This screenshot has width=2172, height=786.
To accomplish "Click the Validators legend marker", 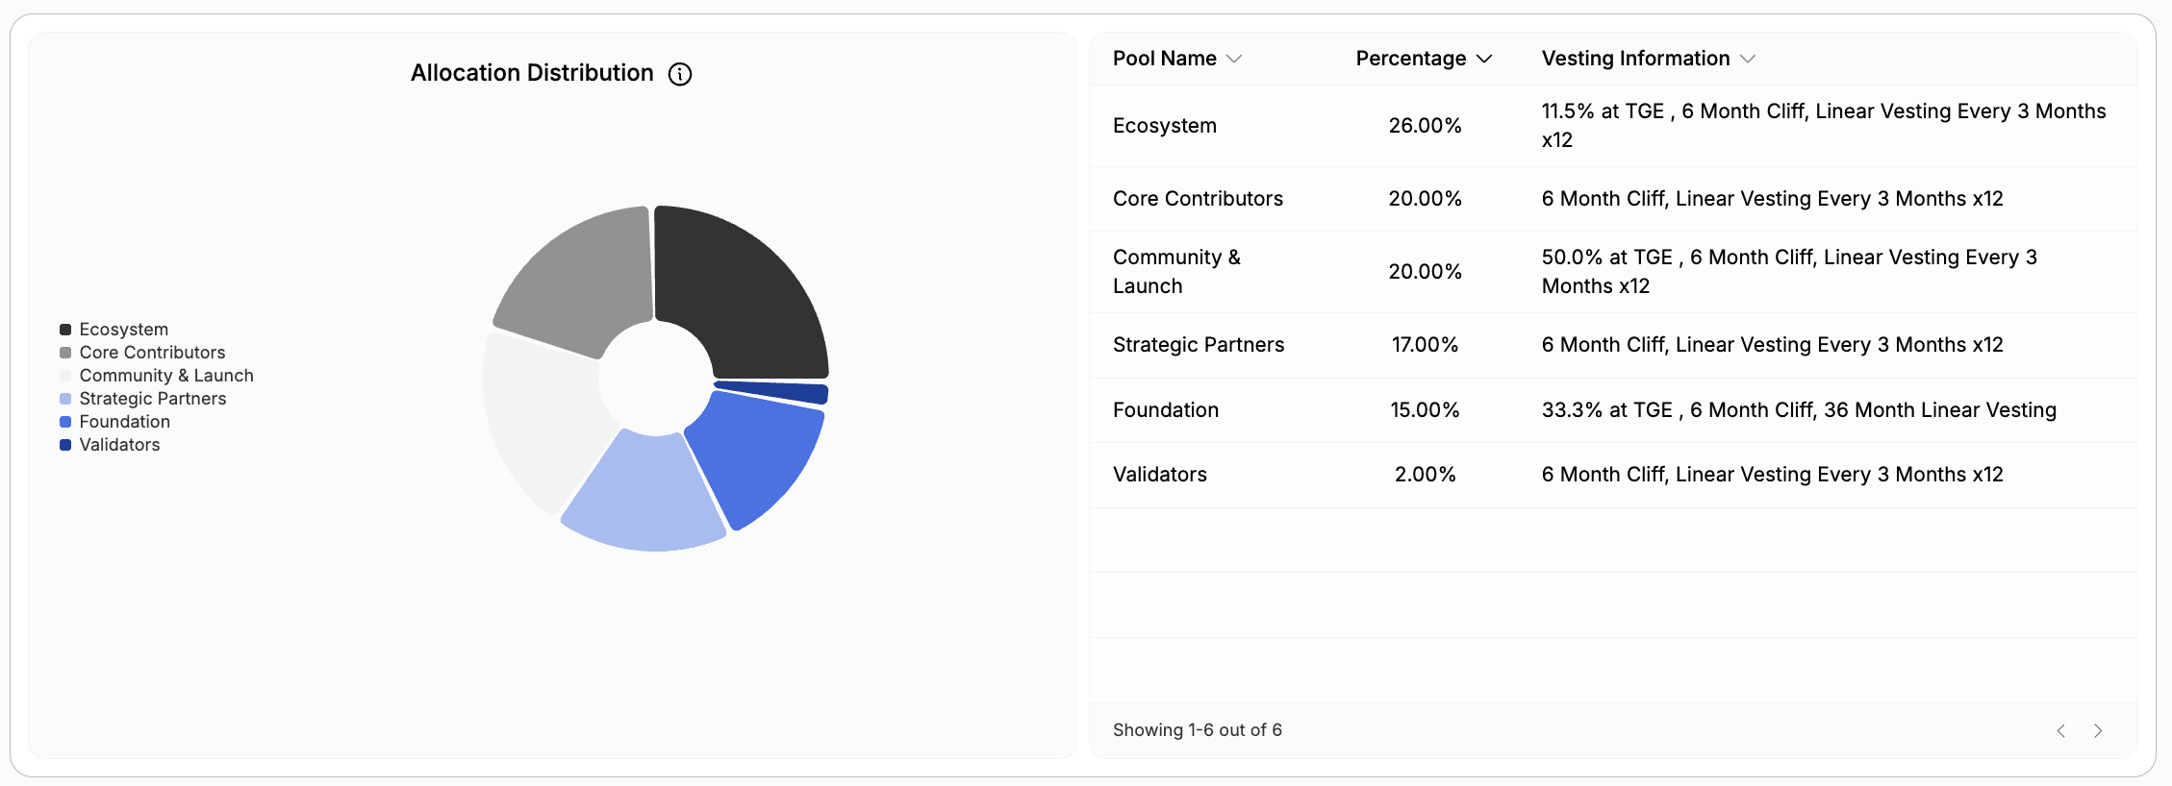I will pos(64,444).
